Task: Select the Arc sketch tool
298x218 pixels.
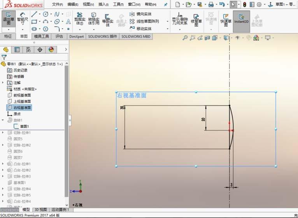Action: pos(46,22)
